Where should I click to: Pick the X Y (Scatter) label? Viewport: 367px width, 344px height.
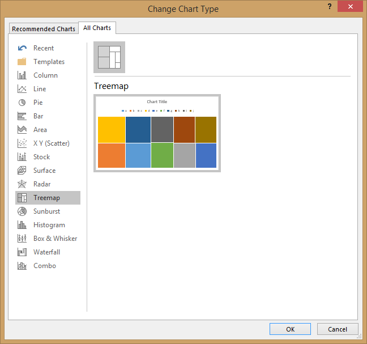click(x=52, y=143)
